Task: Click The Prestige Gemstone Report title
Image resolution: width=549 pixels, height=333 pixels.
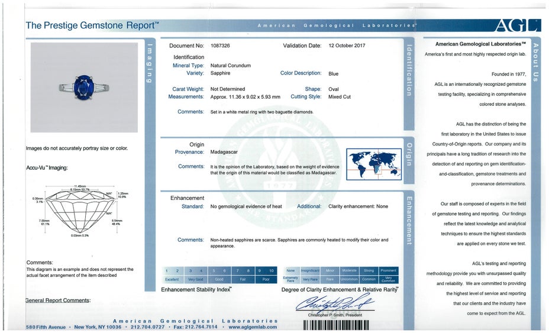Action: [92, 25]
